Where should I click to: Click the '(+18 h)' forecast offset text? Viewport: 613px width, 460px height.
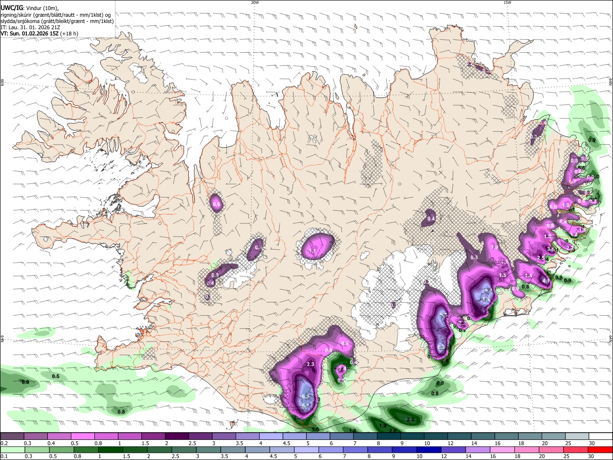[69, 34]
